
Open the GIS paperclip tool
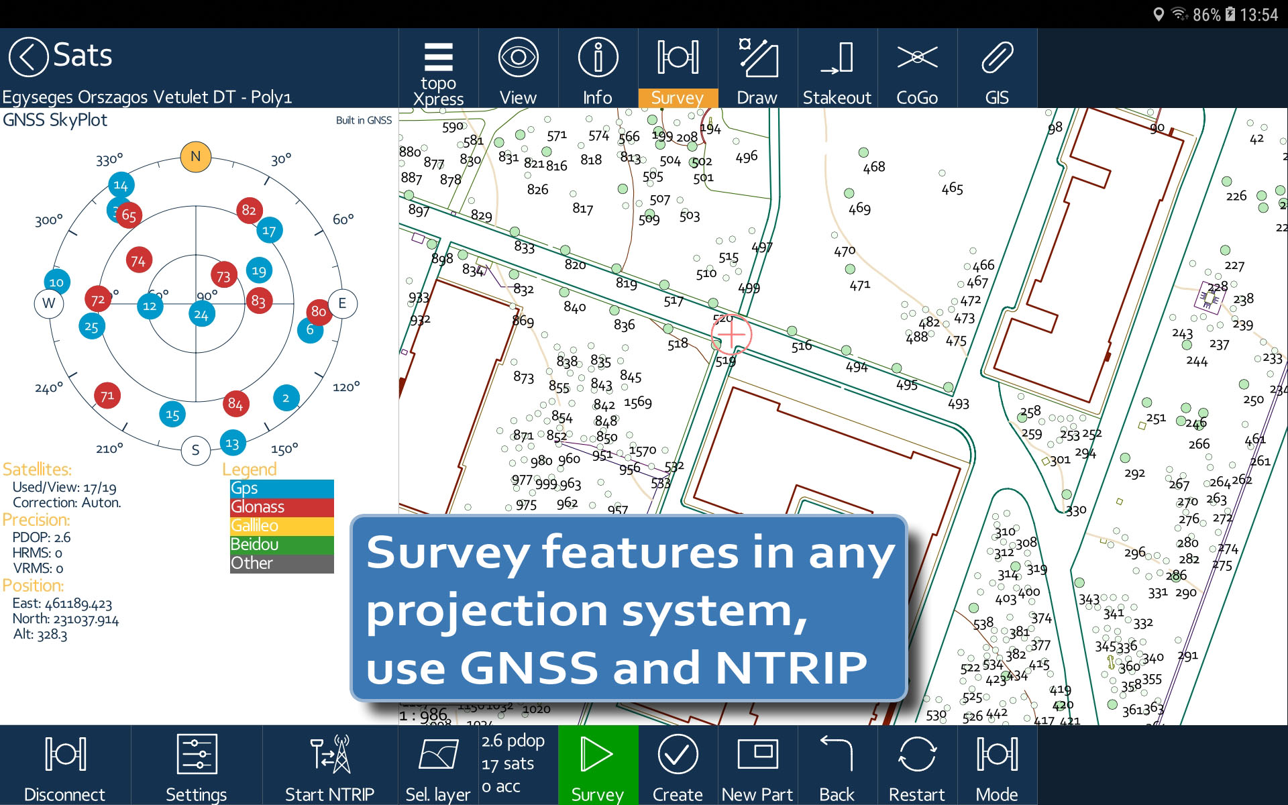click(x=996, y=69)
